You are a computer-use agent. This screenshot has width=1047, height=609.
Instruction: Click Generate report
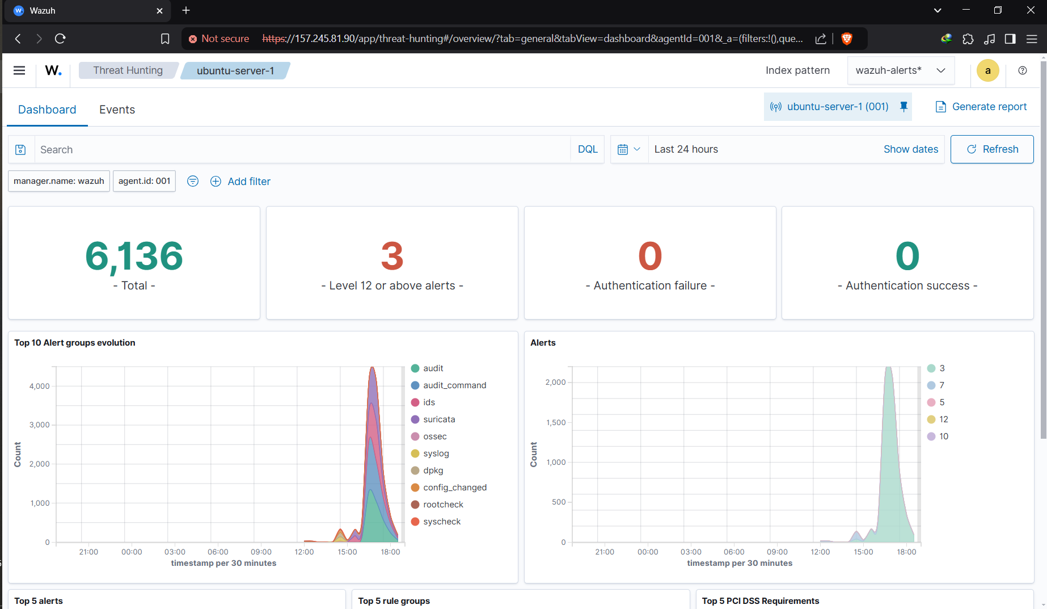tap(981, 107)
